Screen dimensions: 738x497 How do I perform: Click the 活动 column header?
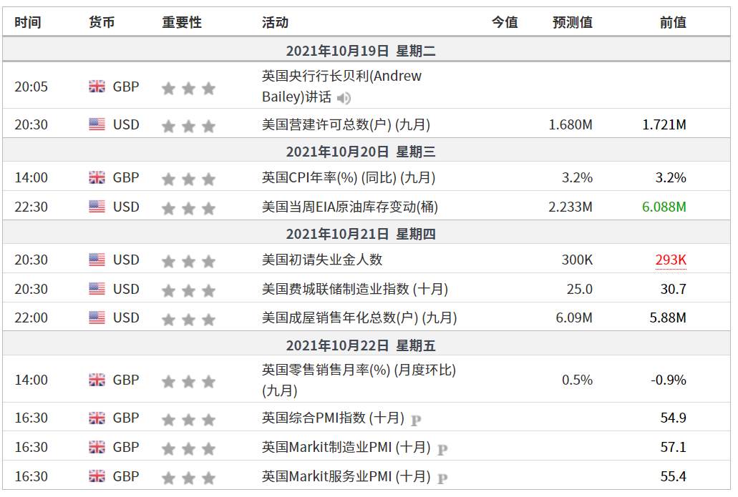[276, 22]
